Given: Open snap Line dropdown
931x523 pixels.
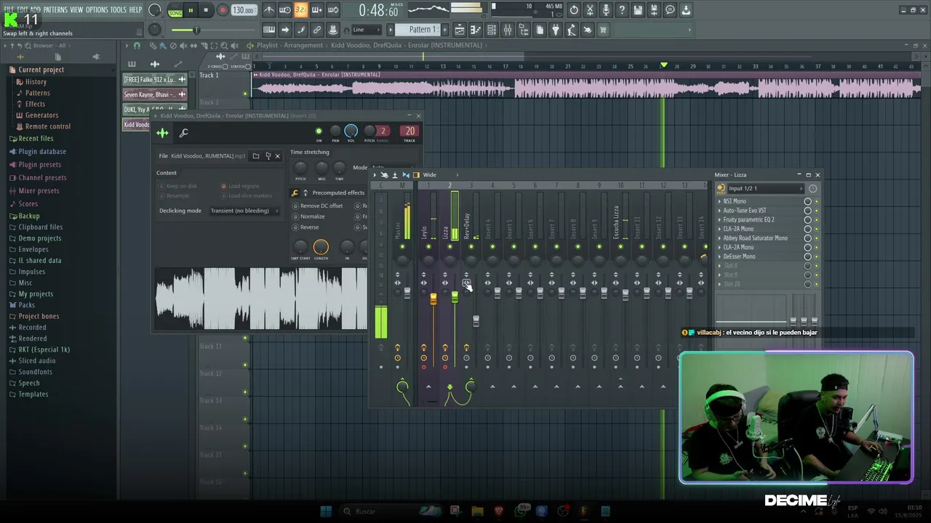Looking at the screenshot, I should coord(367,30).
